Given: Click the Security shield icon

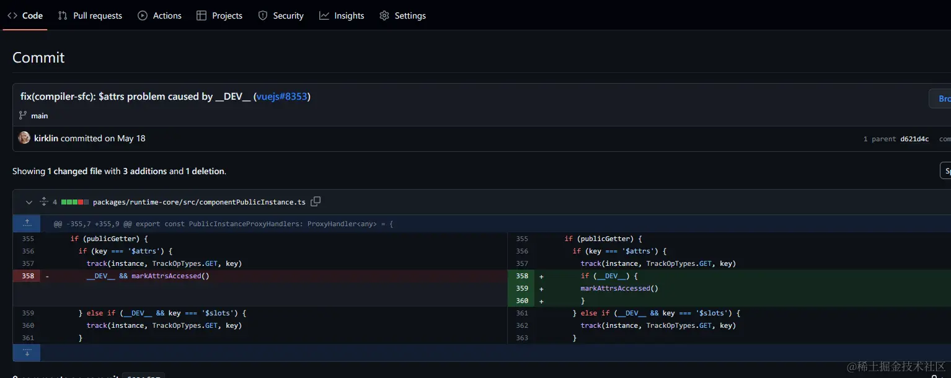Looking at the screenshot, I should (263, 15).
